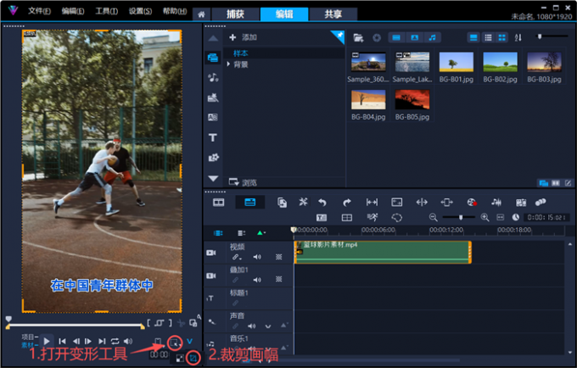Viewport: 577px width, 368px height.
Task: Switch to the 捕获 tab
Action: coord(236,14)
